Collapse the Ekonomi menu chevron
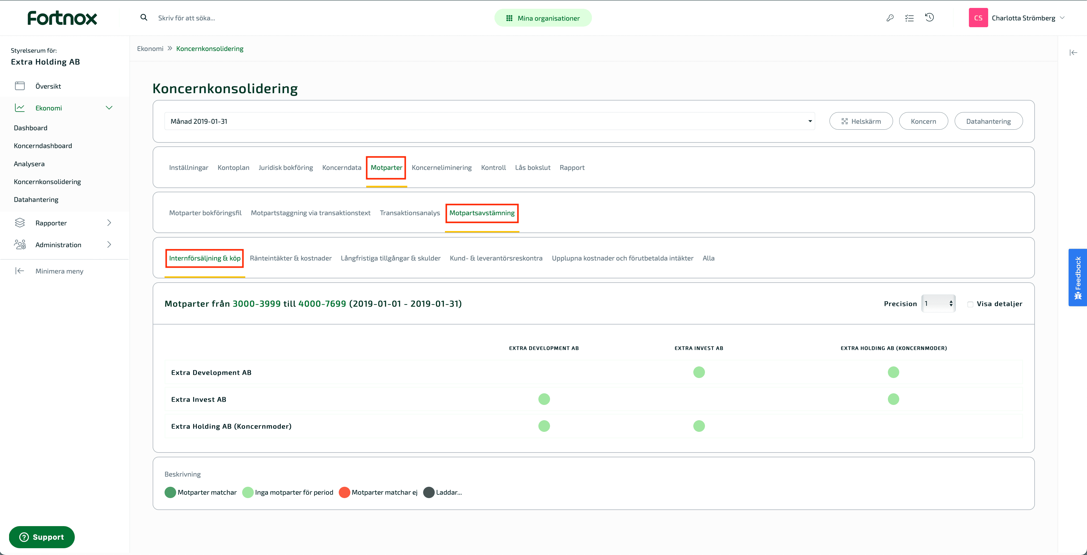 click(109, 108)
